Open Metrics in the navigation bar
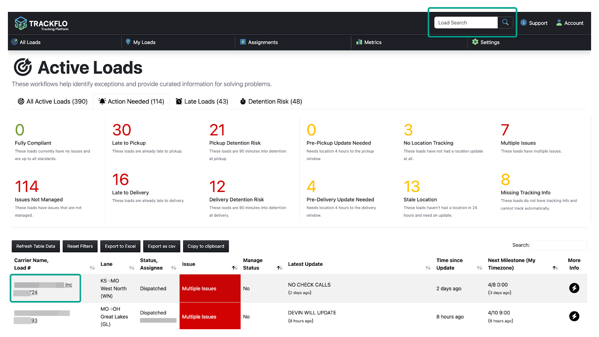 [369, 42]
